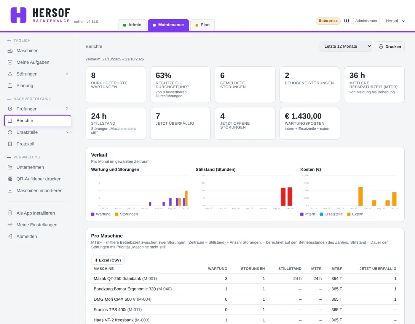
Task: Toggle the Wartung legend entry
Action: pyautogui.click(x=101, y=214)
